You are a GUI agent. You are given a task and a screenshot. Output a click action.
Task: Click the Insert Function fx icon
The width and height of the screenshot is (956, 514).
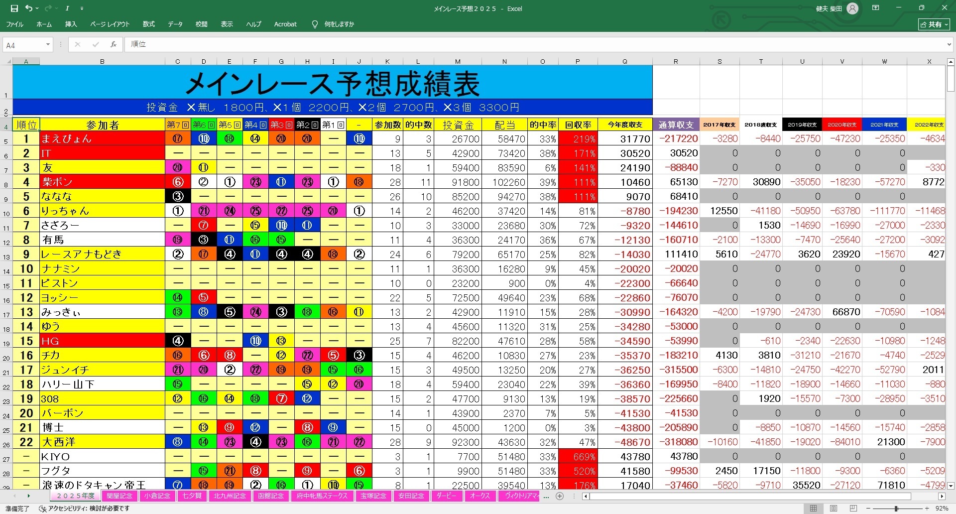(x=114, y=44)
